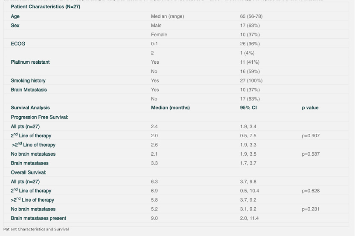The image size is (355, 236).
Task: Select the Smoking history label
Action: (28, 80)
